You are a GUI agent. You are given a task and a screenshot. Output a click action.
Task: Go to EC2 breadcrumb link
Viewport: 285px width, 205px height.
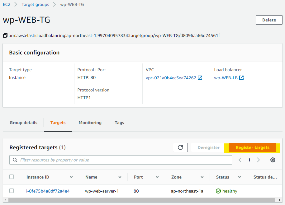7,5
